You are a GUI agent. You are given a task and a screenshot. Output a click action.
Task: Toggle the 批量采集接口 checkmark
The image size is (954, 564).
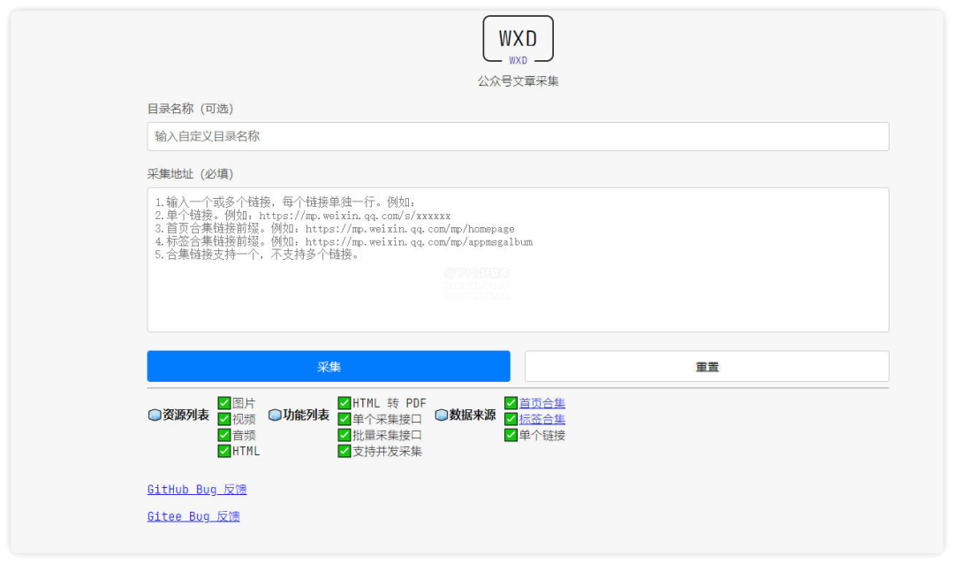344,435
